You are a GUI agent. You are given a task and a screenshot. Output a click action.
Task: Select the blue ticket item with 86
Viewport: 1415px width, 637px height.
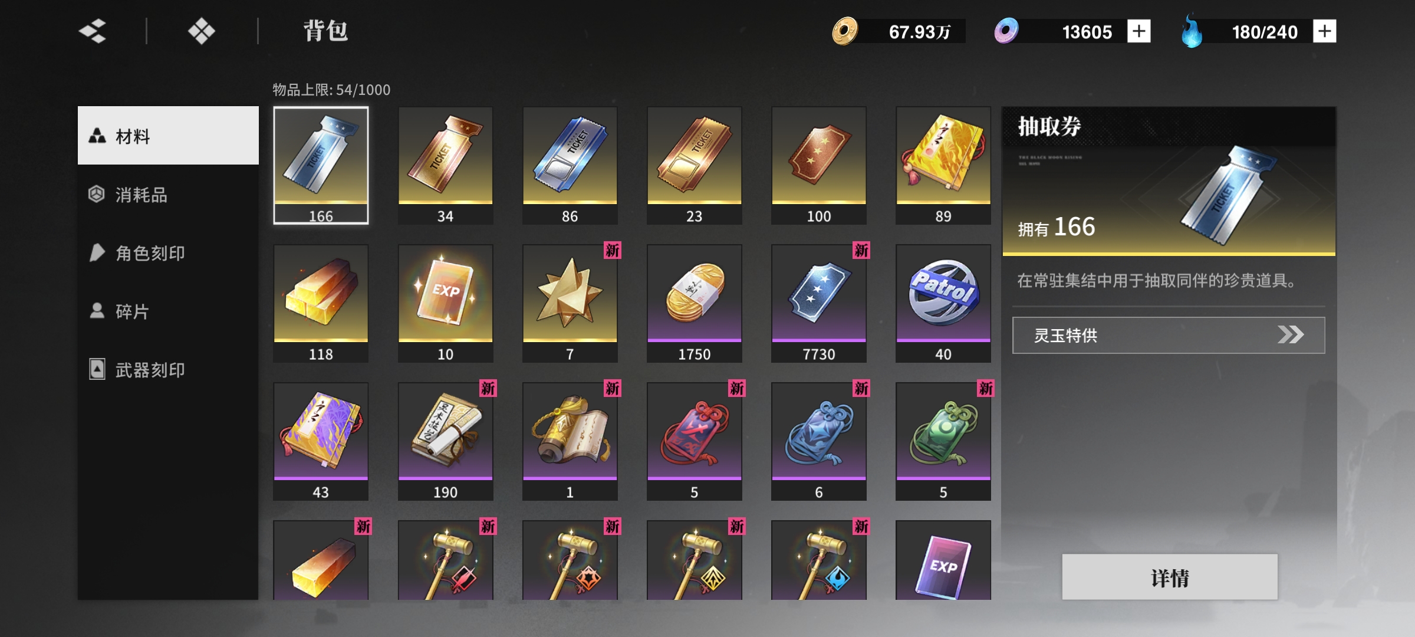click(x=570, y=165)
